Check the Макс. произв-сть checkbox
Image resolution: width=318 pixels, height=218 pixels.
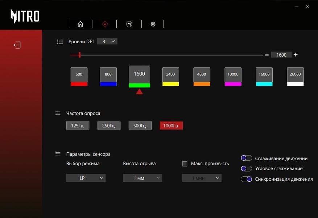(x=185, y=164)
